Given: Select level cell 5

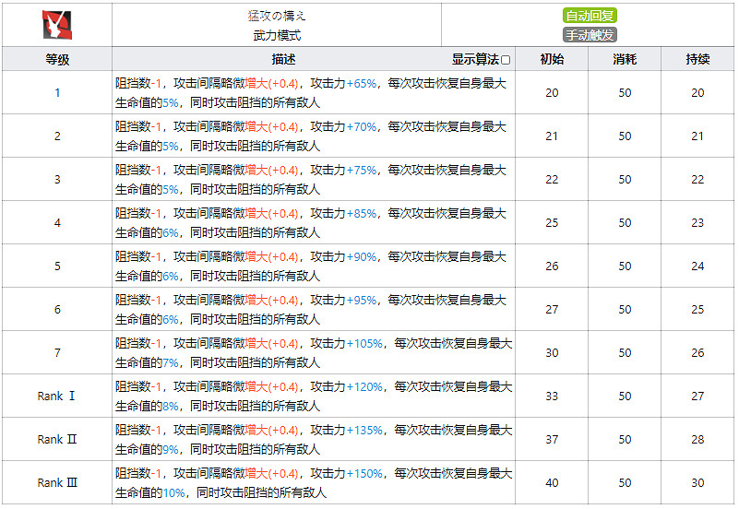Looking at the screenshot, I should (57, 266).
